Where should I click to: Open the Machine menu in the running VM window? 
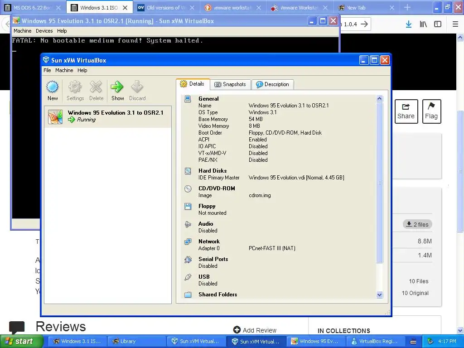(23, 31)
